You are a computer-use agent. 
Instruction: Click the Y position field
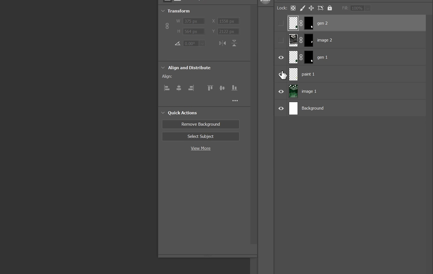point(228,32)
